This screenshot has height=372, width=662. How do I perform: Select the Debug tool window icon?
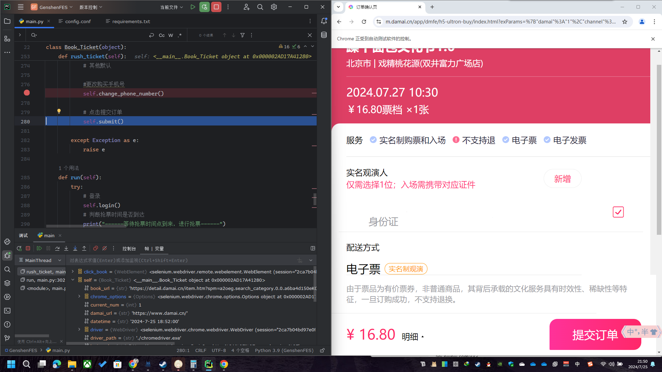tap(7, 255)
